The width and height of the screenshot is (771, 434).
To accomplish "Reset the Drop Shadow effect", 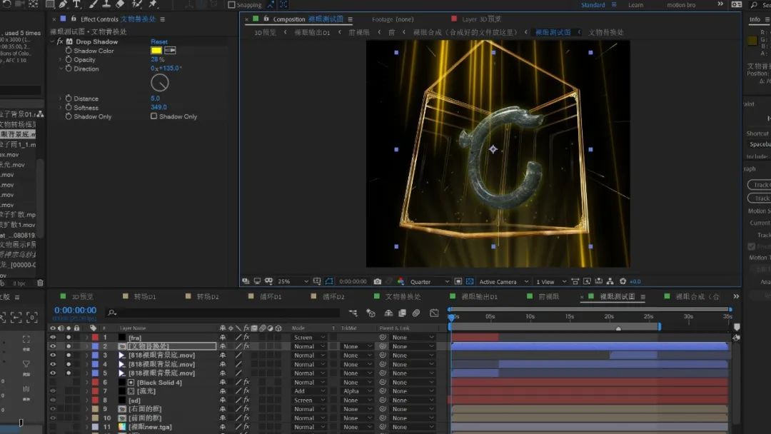I will [159, 42].
